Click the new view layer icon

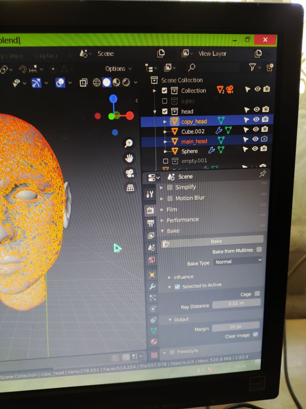point(258,53)
